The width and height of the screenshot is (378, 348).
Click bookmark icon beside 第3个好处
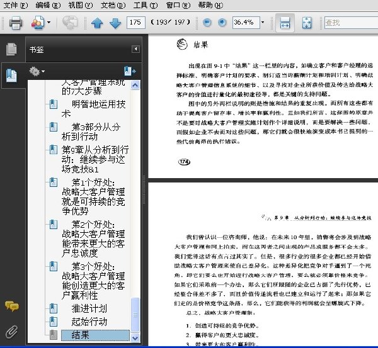54,266
